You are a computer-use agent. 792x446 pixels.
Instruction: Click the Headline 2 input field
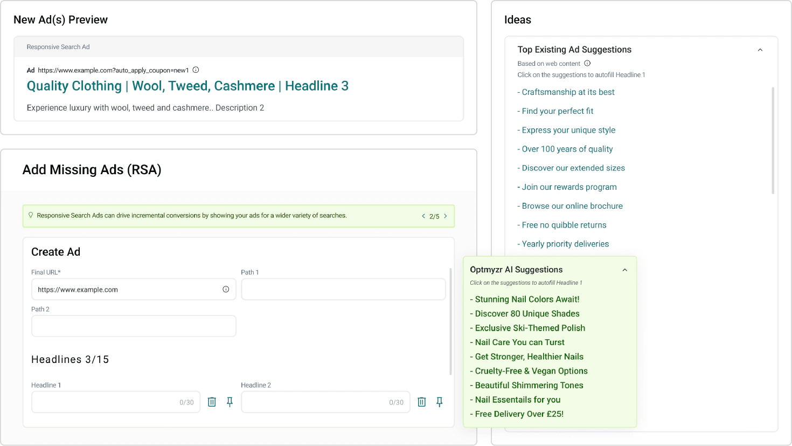coord(325,402)
